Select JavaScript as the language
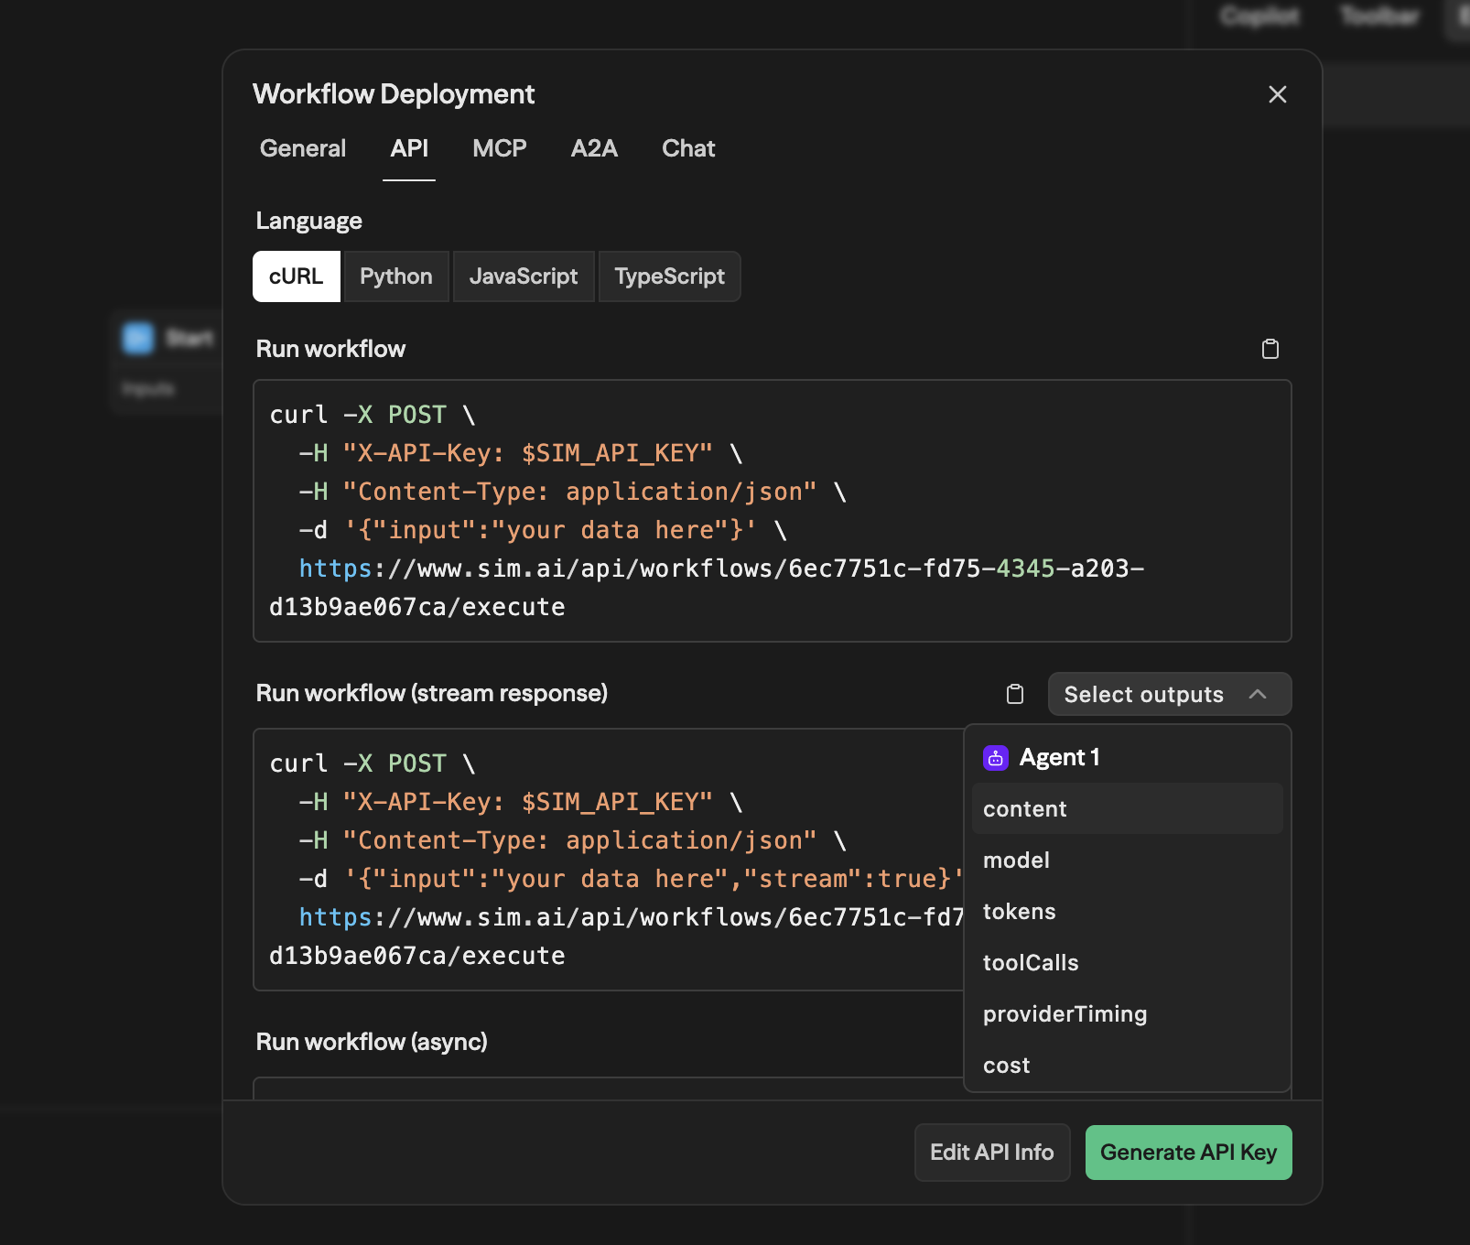Screen dimensions: 1470x1245 click(x=524, y=276)
